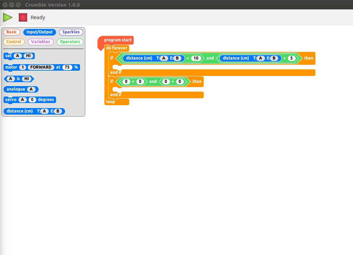Change trigger pin A in first distance condition

tap(164, 58)
